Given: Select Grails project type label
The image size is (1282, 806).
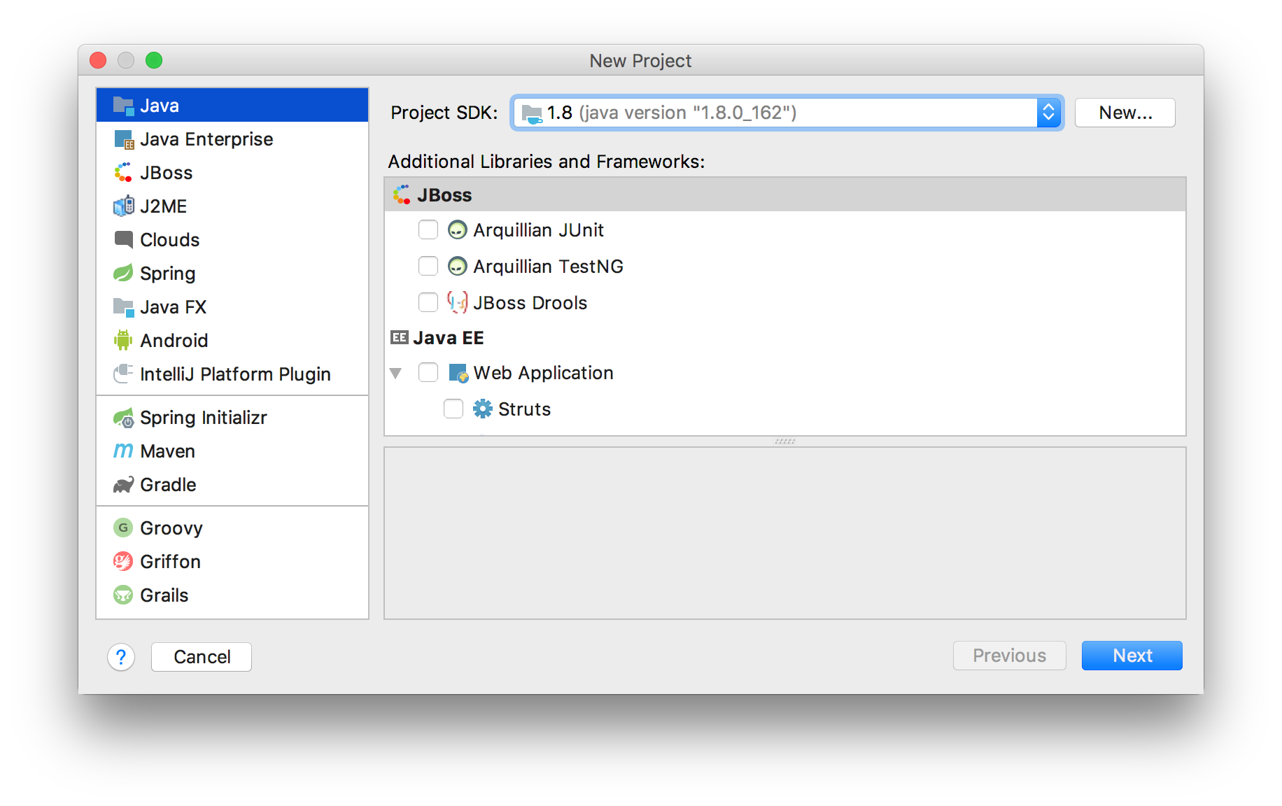Looking at the screenshot, I should pyautogui.click(x=164, y=595).
